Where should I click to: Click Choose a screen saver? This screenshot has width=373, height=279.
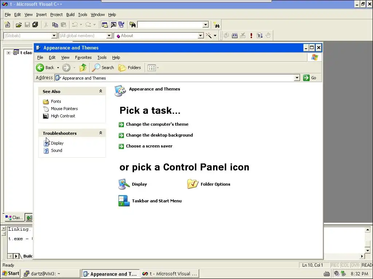149,146
